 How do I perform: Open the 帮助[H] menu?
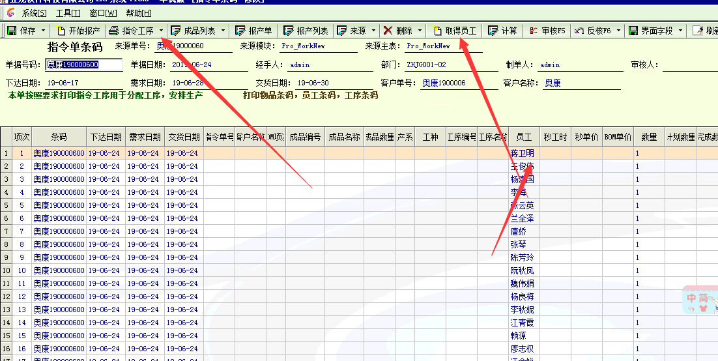click(x=138, y=13)
